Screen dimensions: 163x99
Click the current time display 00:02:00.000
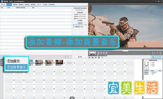(x=157, y=52)
